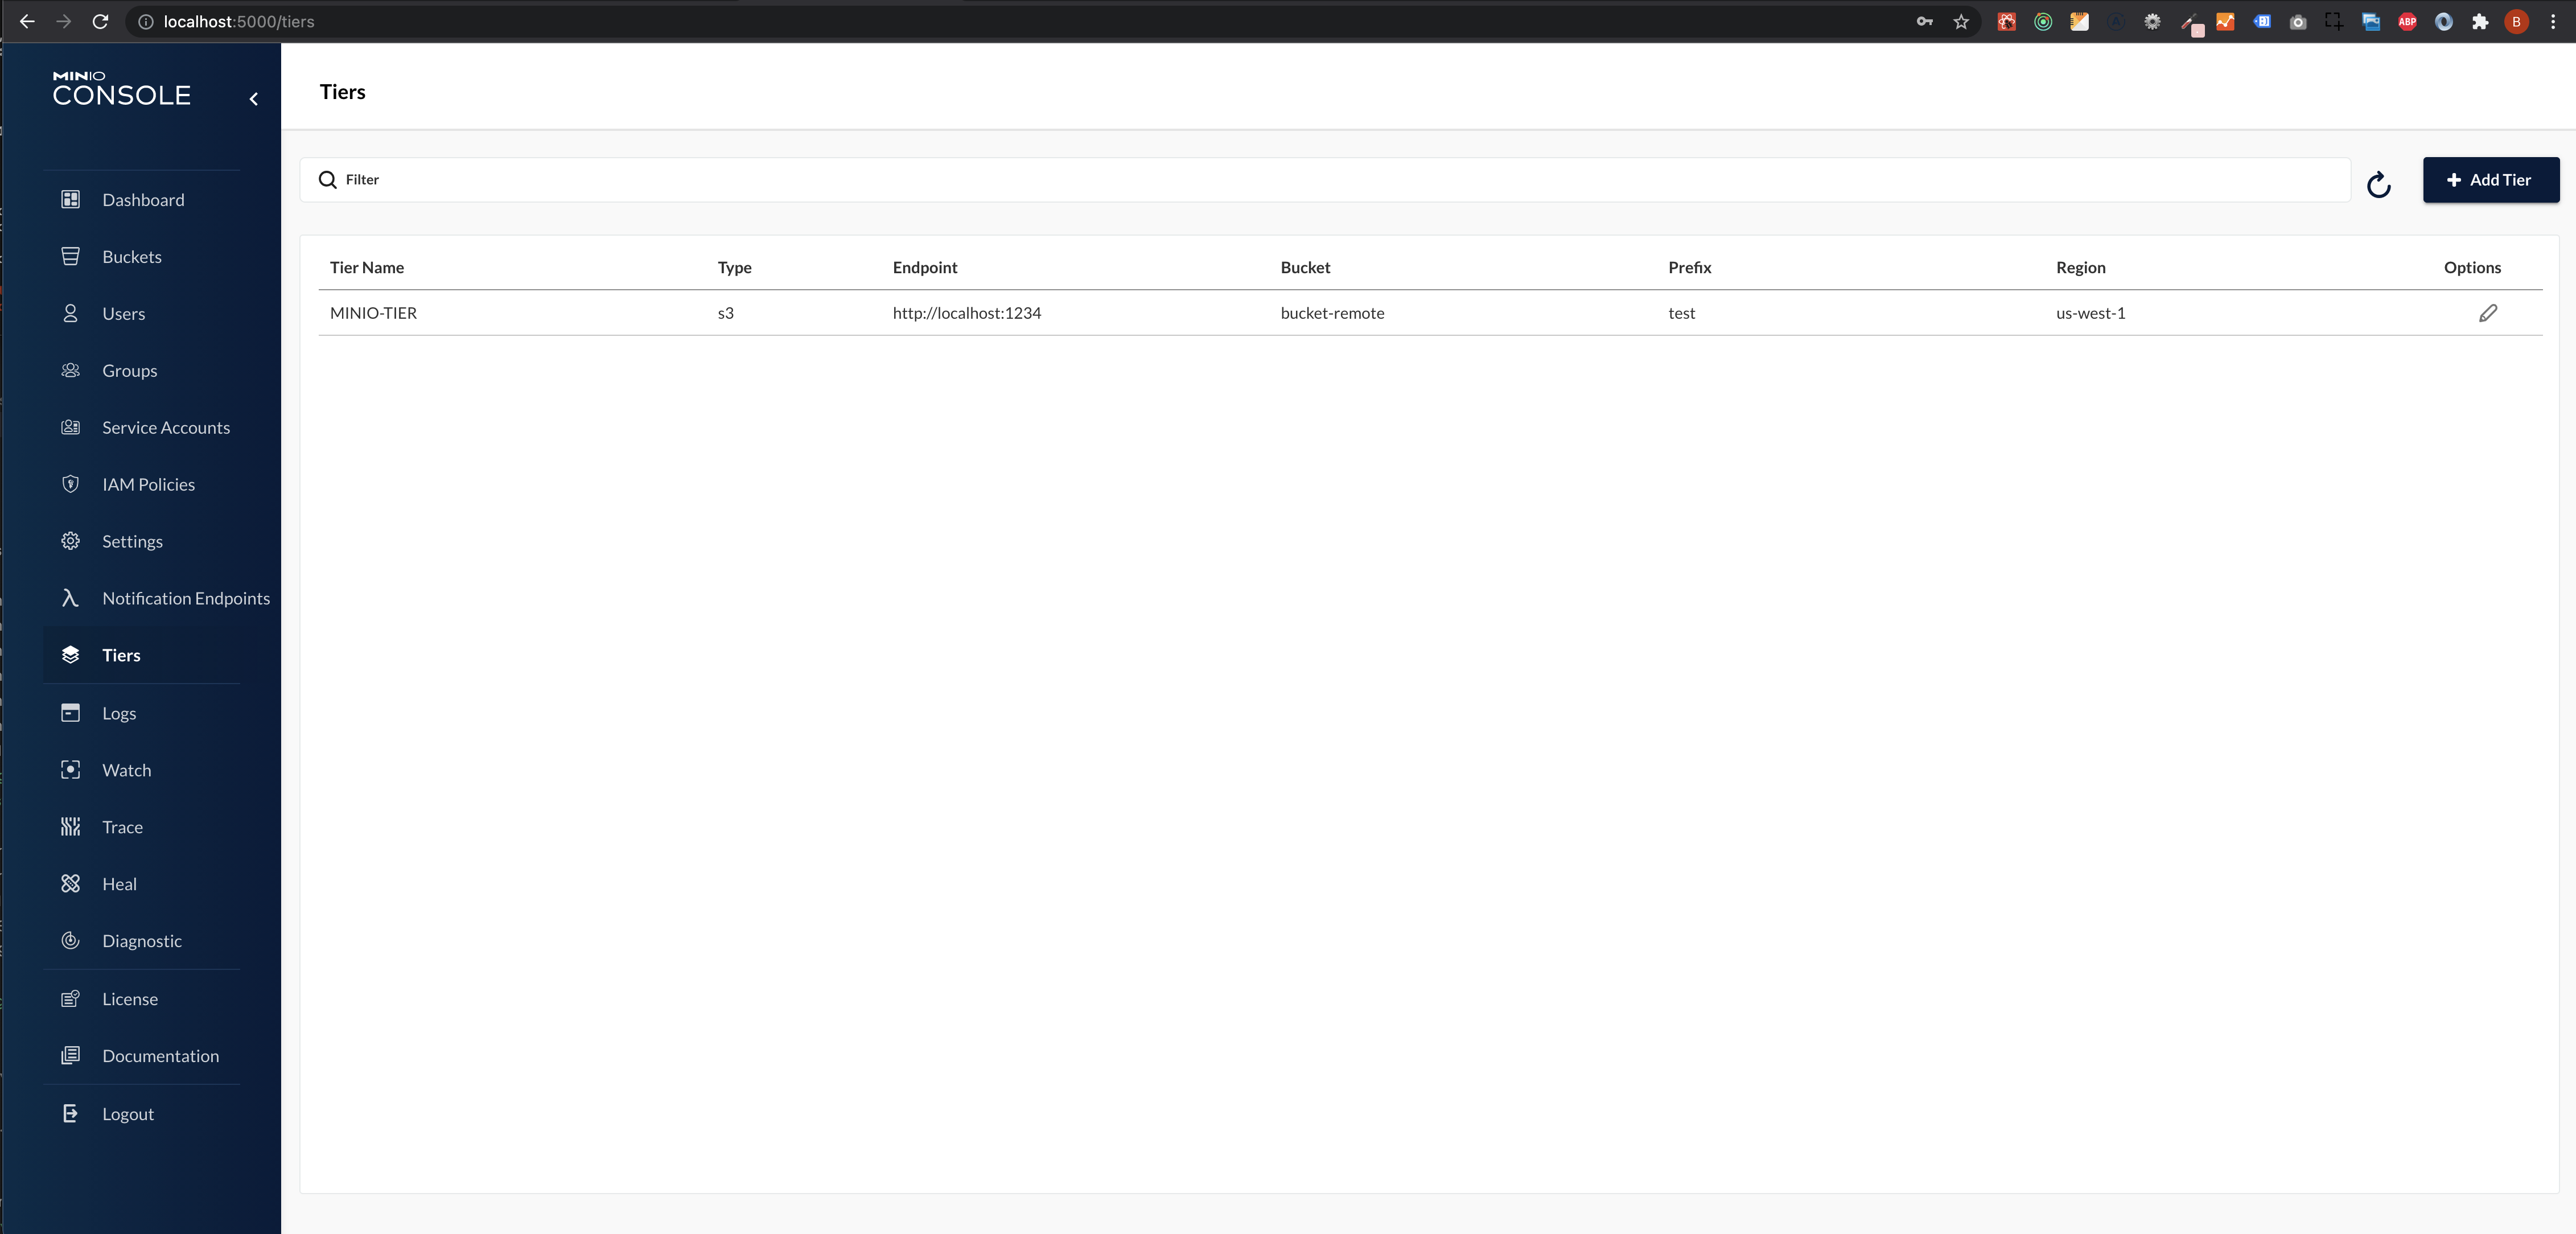Open the Trace page

coord(122,827)
